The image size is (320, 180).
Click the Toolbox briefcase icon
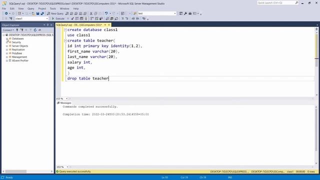click(190, 13)
